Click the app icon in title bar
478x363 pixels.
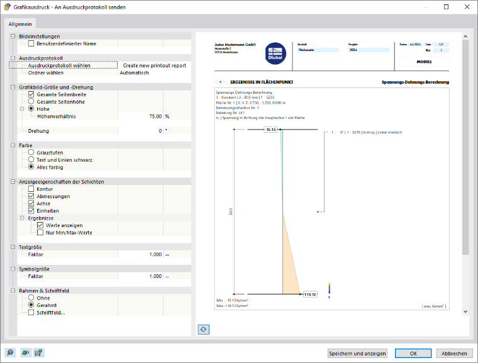tap(8, 7)
